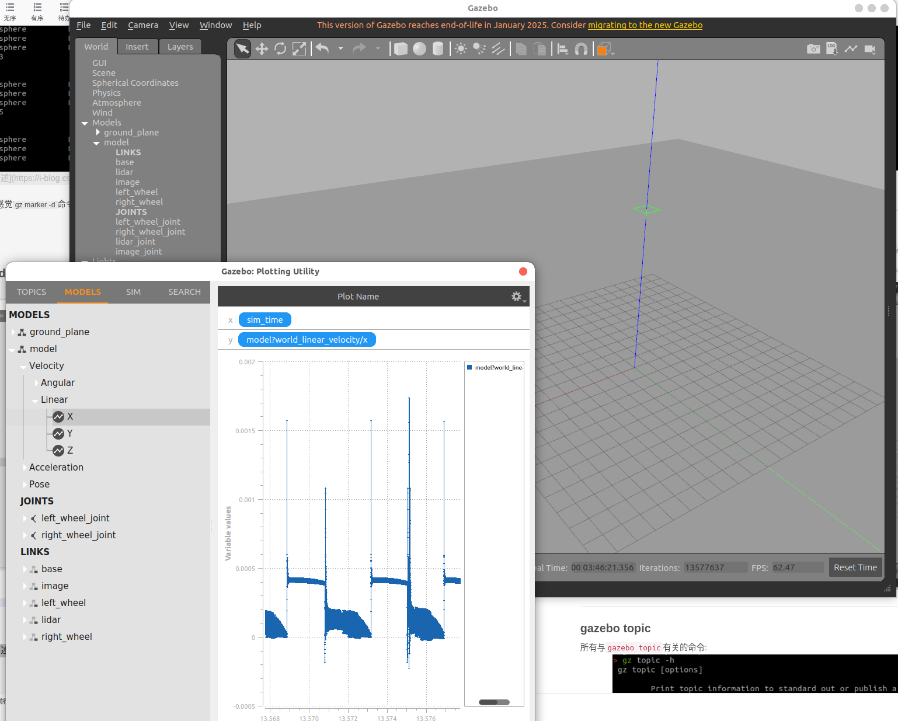Select left_wheel_joint in World panel tree
The height and width of the screenshot is (721, 898).
[148, 222]
